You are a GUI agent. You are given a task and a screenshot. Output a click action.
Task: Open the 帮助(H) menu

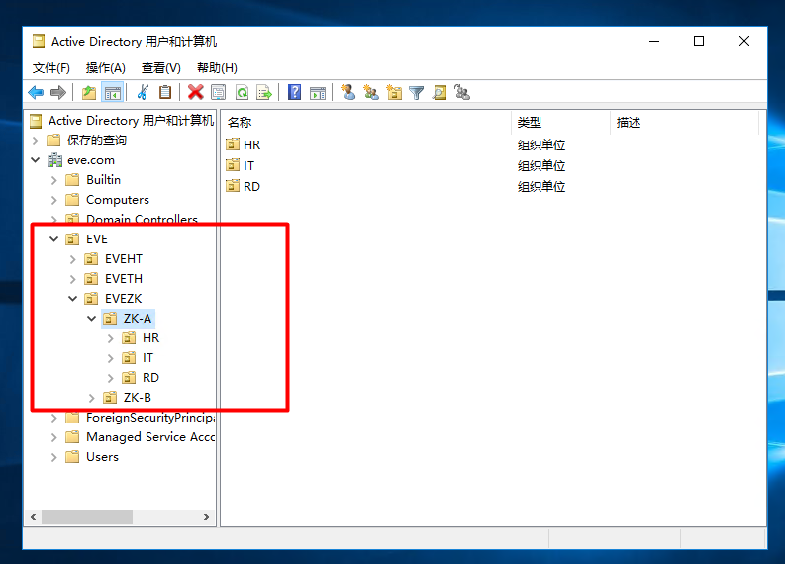(x=217, y=68)
